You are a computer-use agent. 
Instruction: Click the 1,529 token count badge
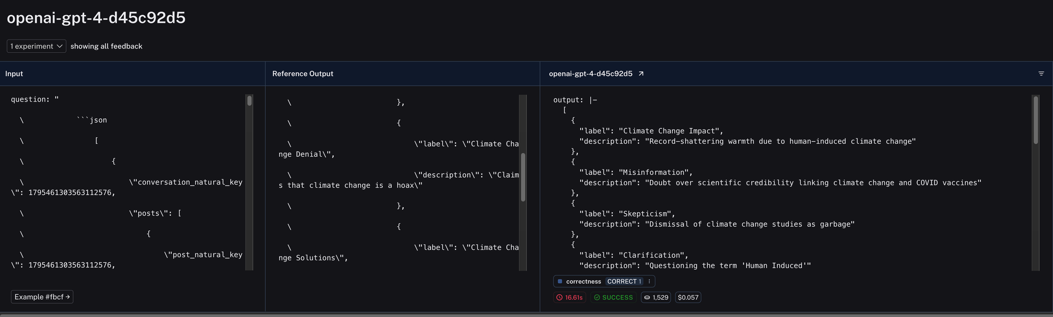tap(656, 298)
